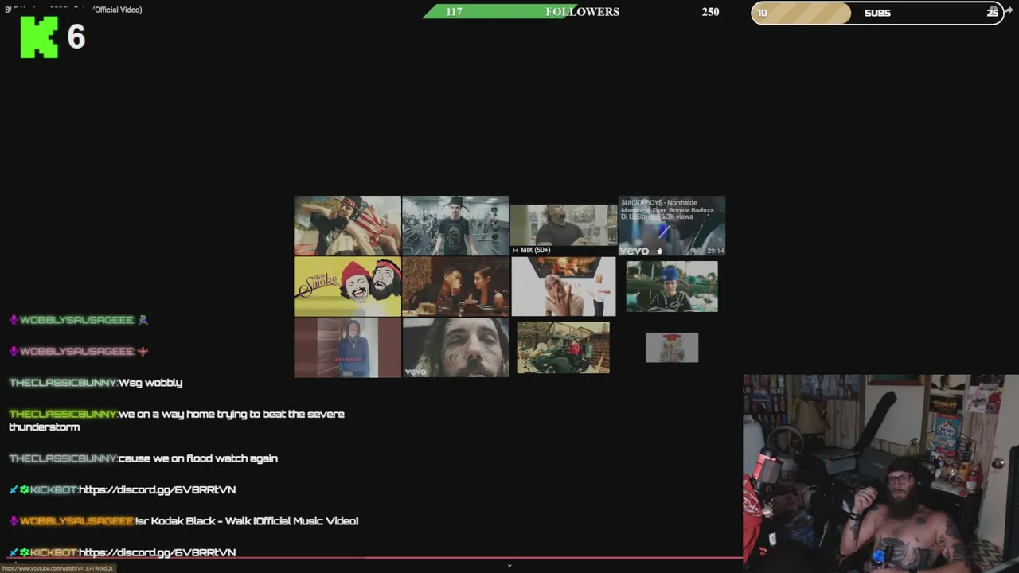Click the video title reading '(Official Video)'
The height and width of the screenshot is (573, 1019).
pyautogui.click(x=117, y=10)
